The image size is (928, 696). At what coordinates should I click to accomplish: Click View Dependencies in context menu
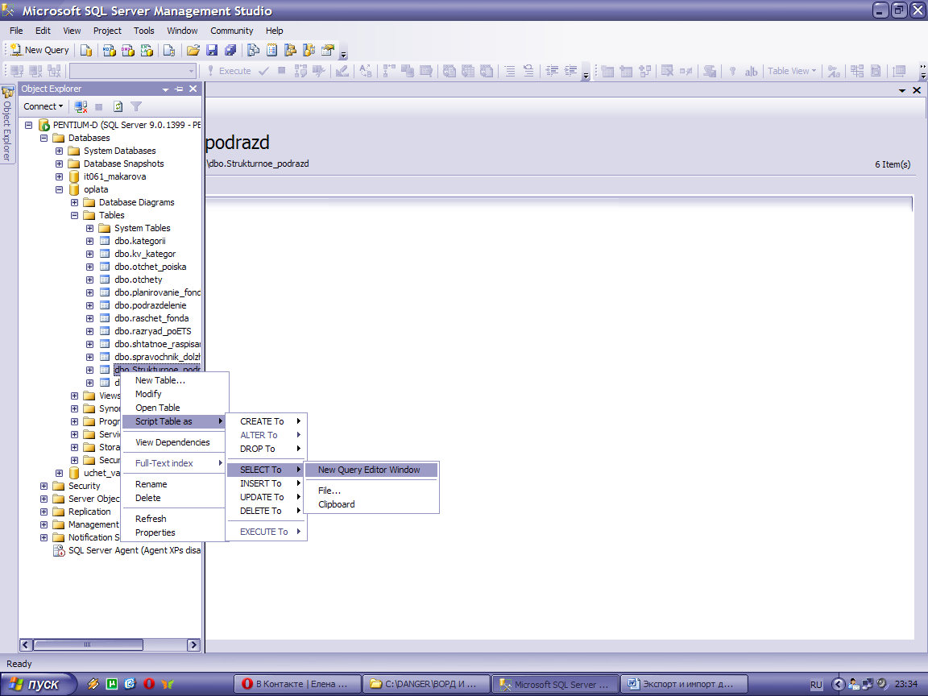pyautogui.click(x=172, y=442)
